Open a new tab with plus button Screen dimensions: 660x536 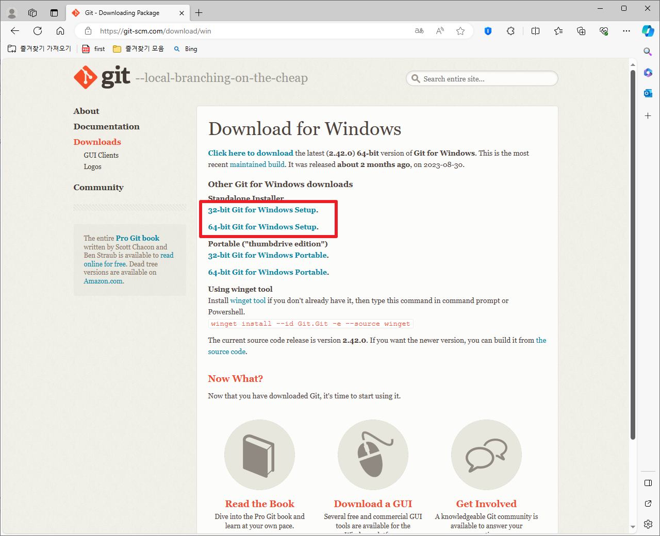(x=199, y=13)
